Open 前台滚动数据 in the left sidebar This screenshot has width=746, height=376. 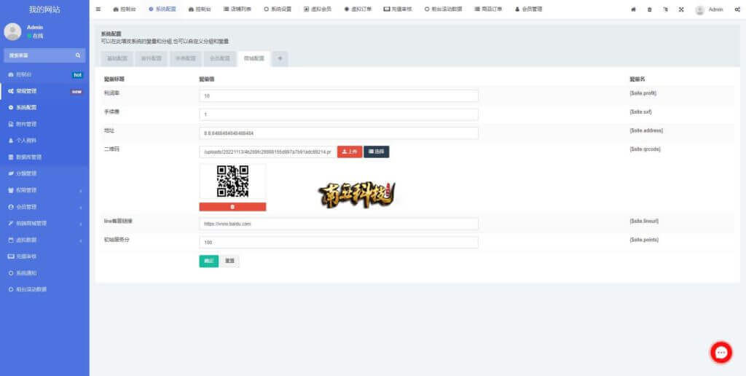pos(44,289)
